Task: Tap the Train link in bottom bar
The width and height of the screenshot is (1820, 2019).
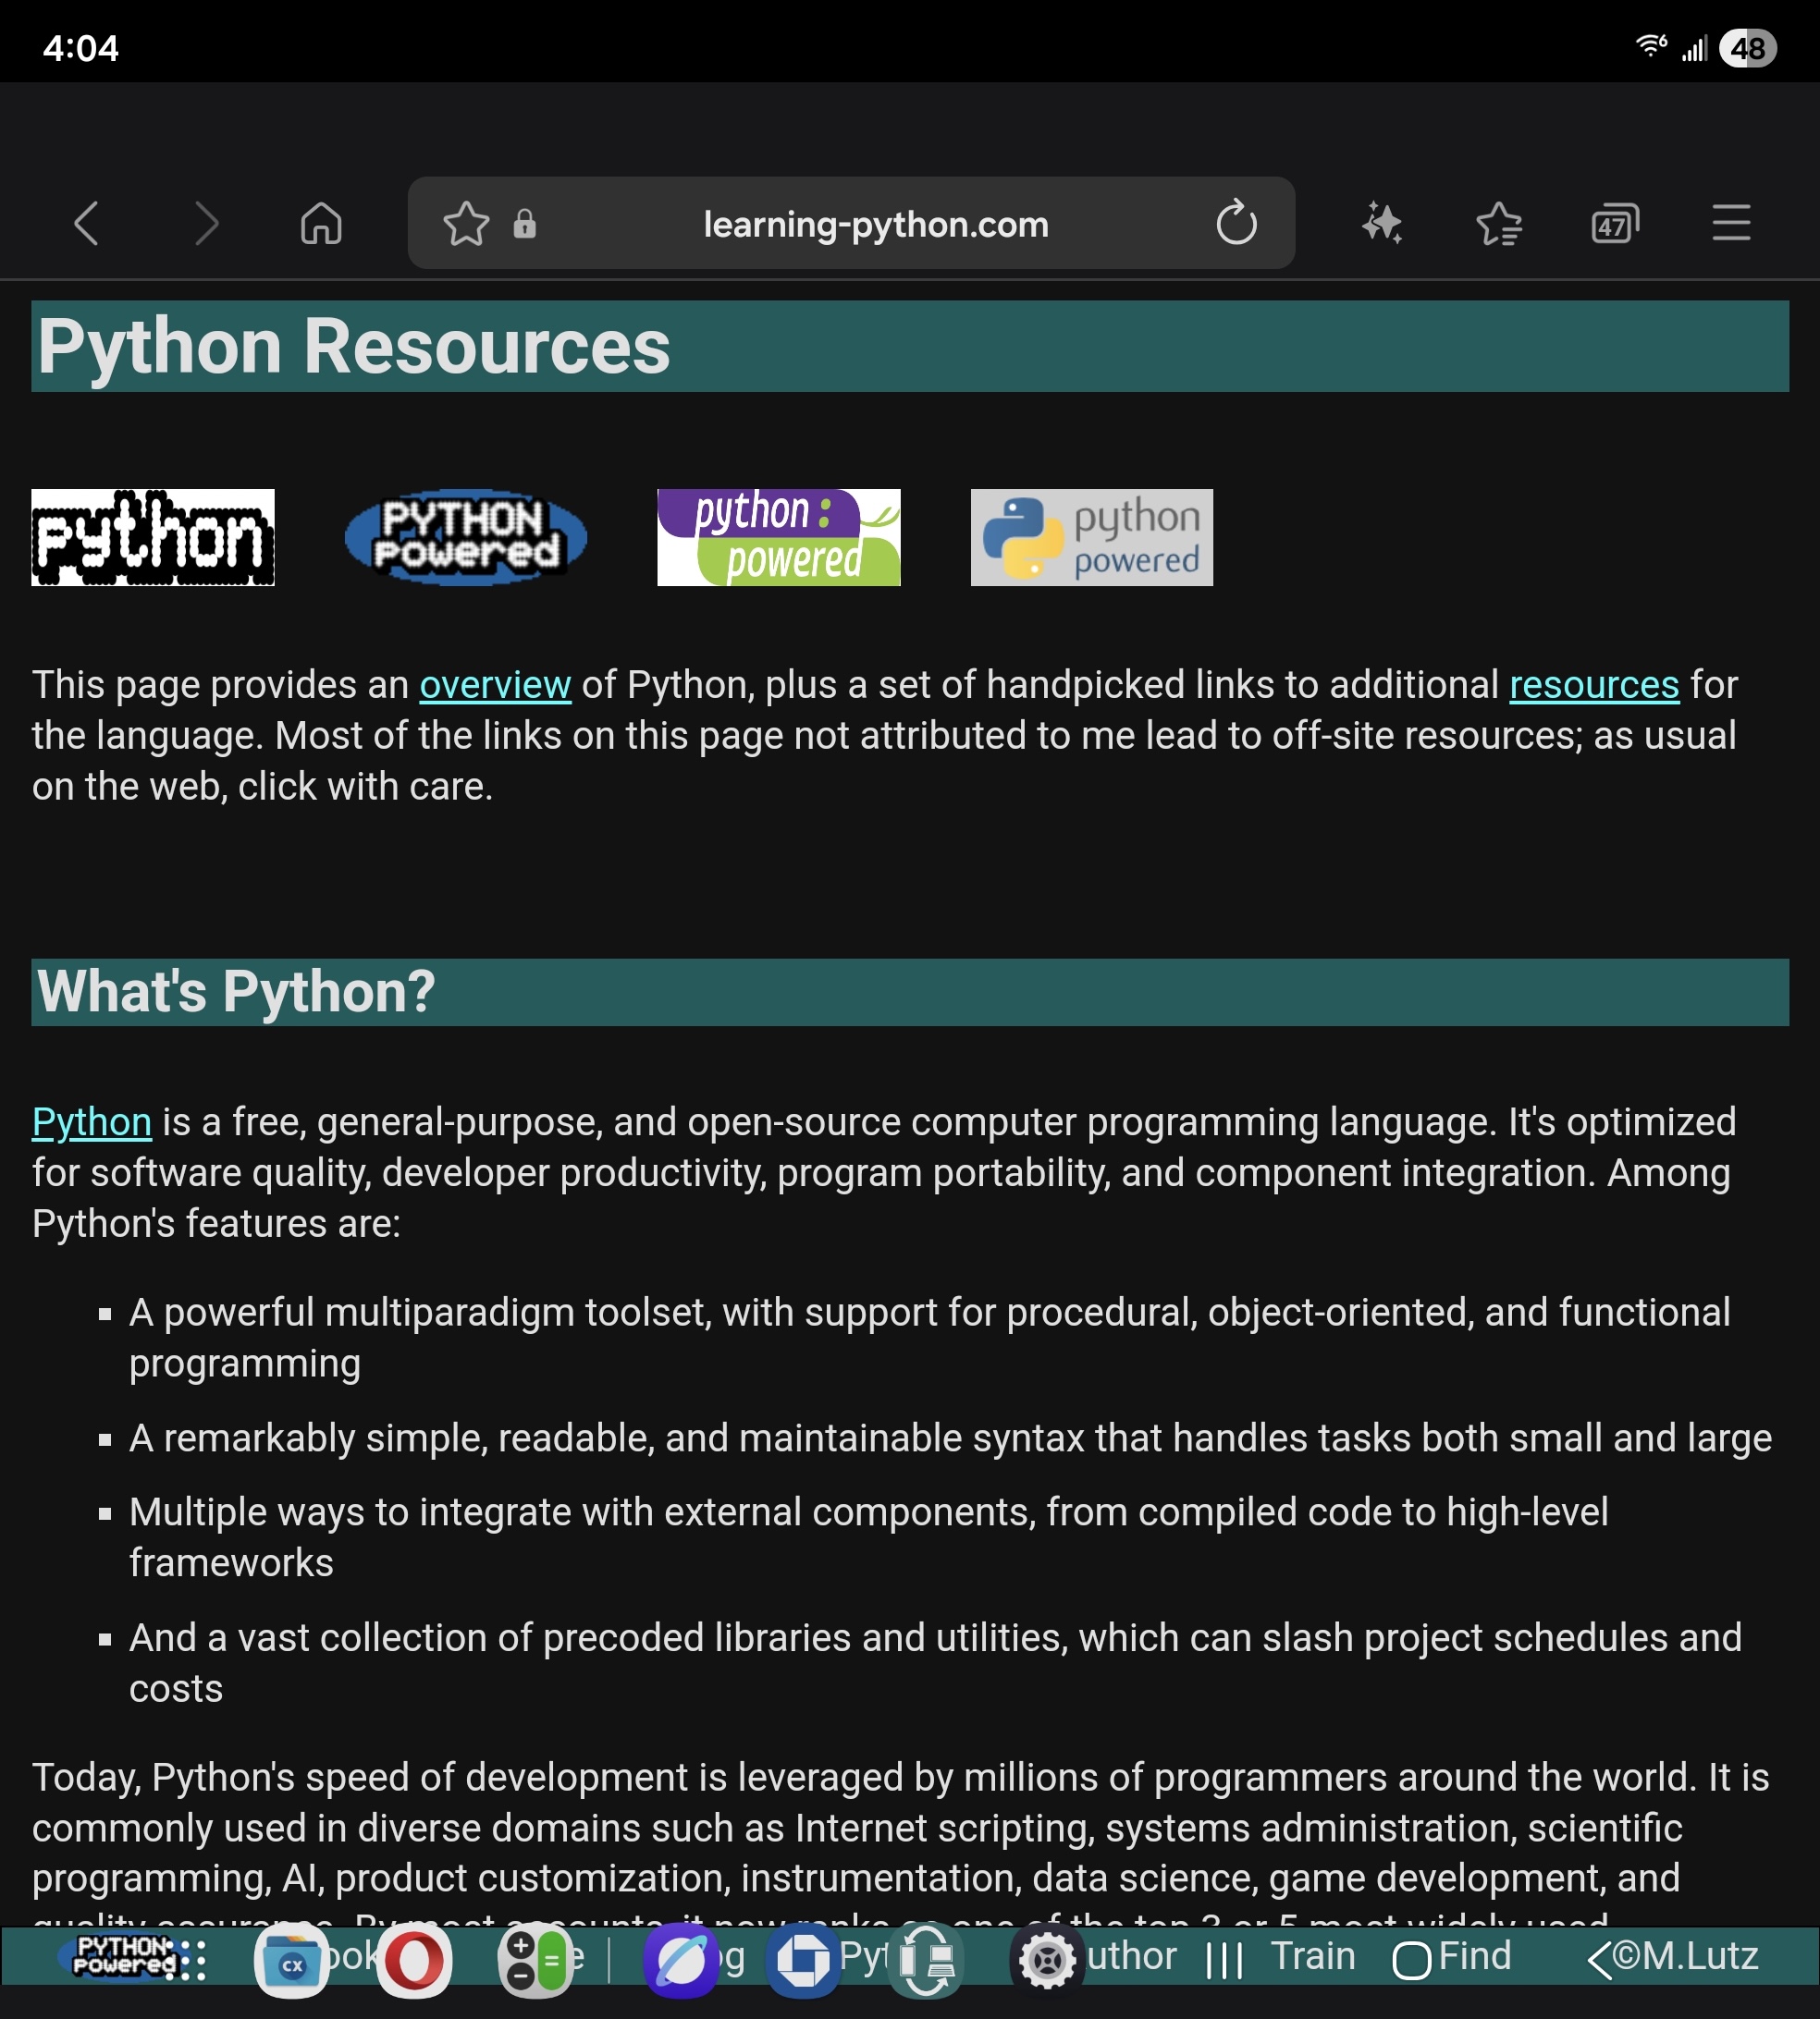Action: (x=1312, y=1956)
